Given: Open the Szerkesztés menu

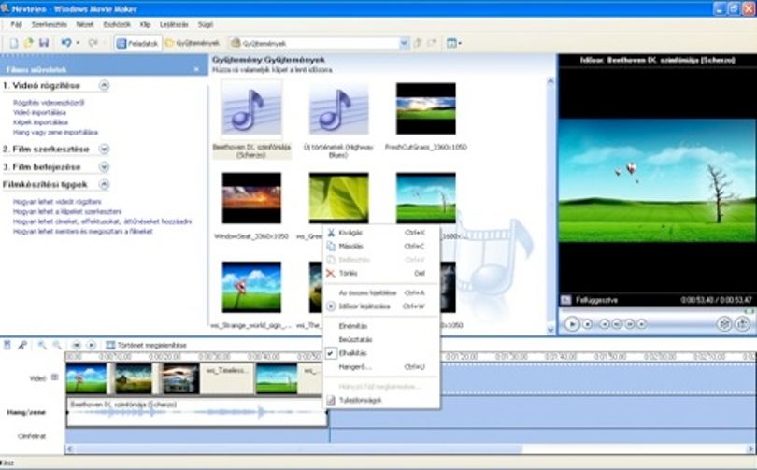Looking at the screenshot, I should click(50, 24).
